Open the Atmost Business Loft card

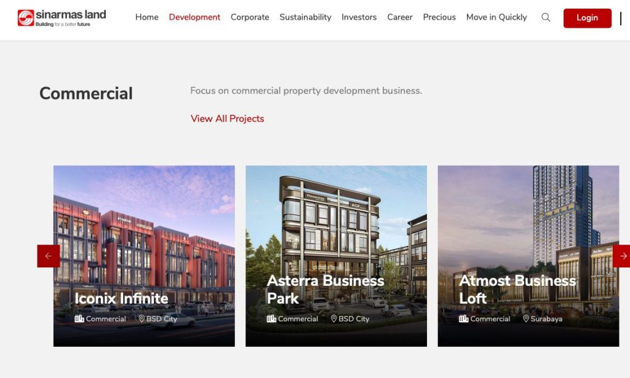[528, 256]
